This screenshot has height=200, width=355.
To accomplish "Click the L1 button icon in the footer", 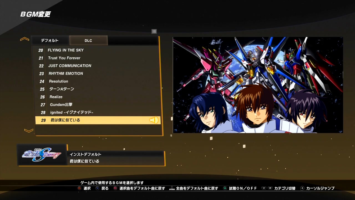I will 263,188.
